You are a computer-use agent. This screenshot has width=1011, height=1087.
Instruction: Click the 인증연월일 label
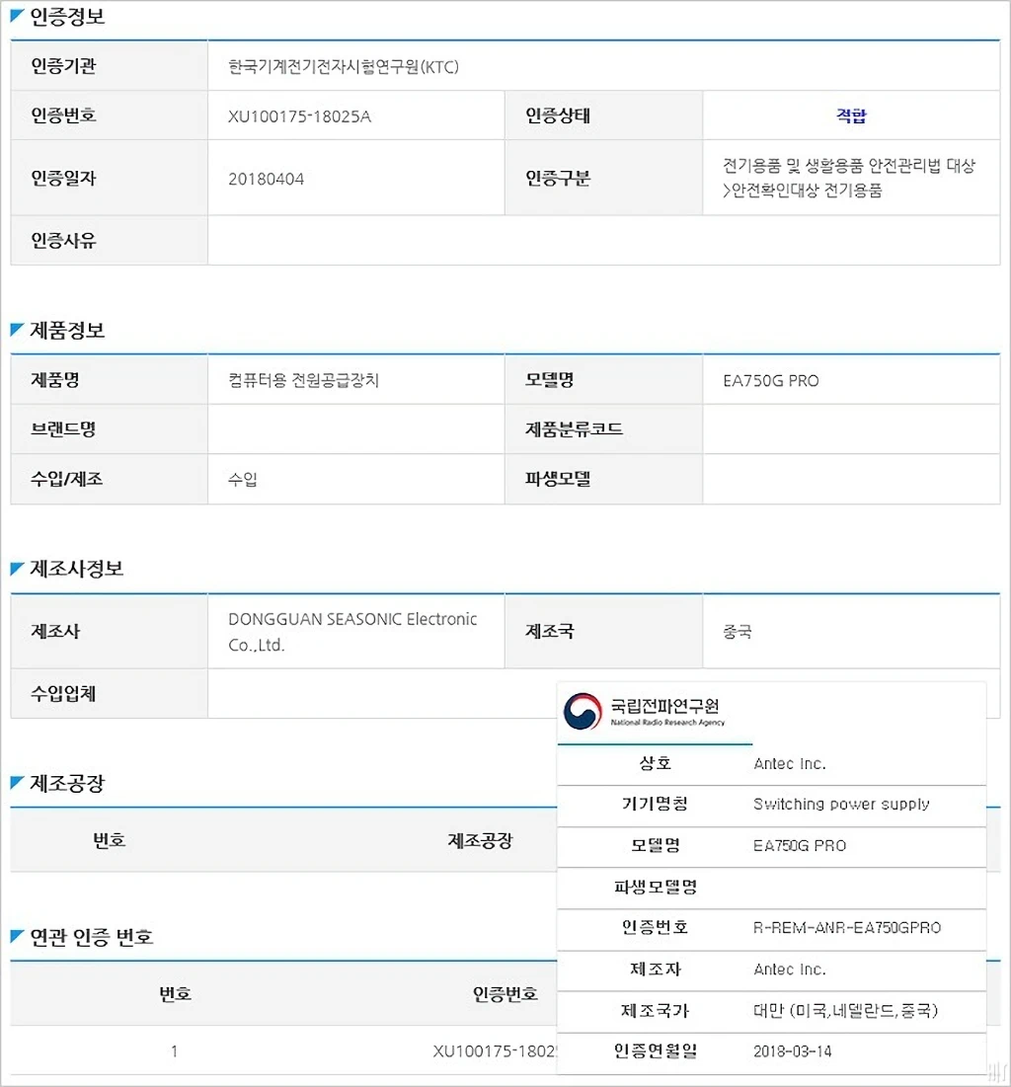pyautogui.click(x=655, y=1050)
